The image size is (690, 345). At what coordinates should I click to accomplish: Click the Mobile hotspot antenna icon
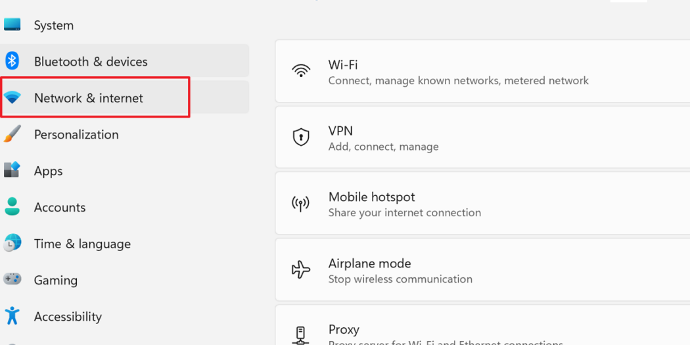(301, 204)
